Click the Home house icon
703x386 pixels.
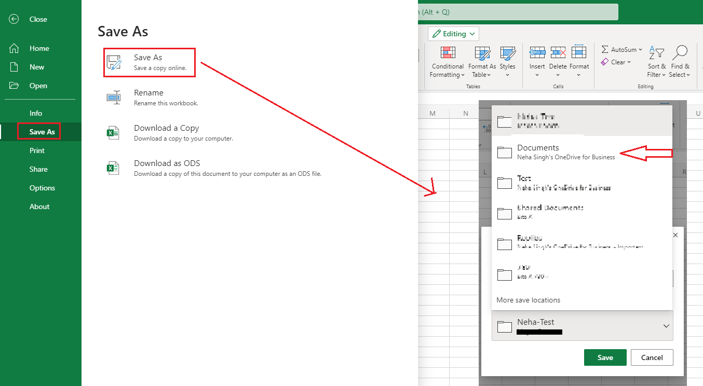(x=14, y=48)
